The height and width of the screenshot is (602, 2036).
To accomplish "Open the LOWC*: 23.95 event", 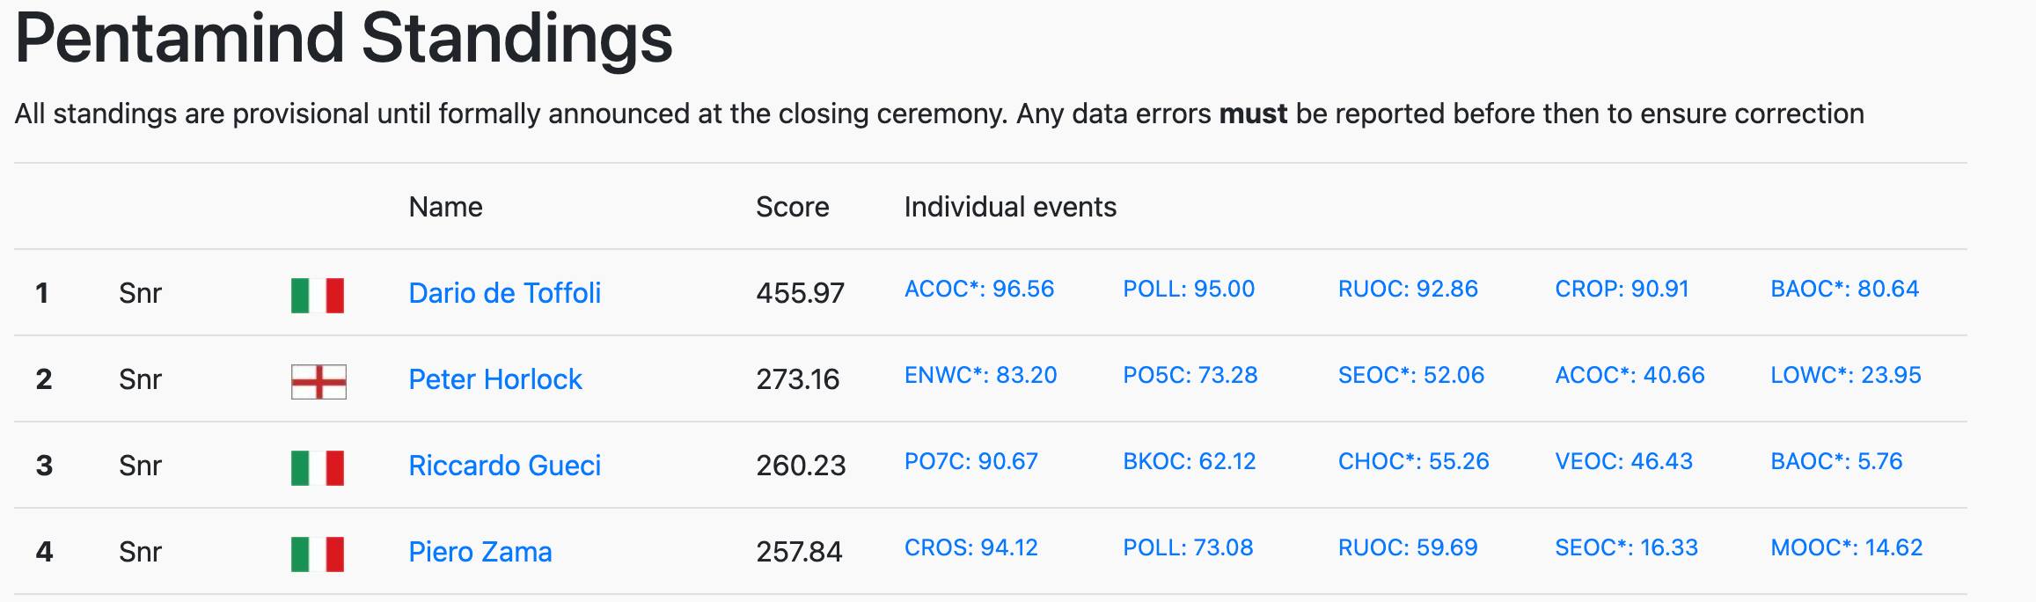I will tap(1846, 375).
